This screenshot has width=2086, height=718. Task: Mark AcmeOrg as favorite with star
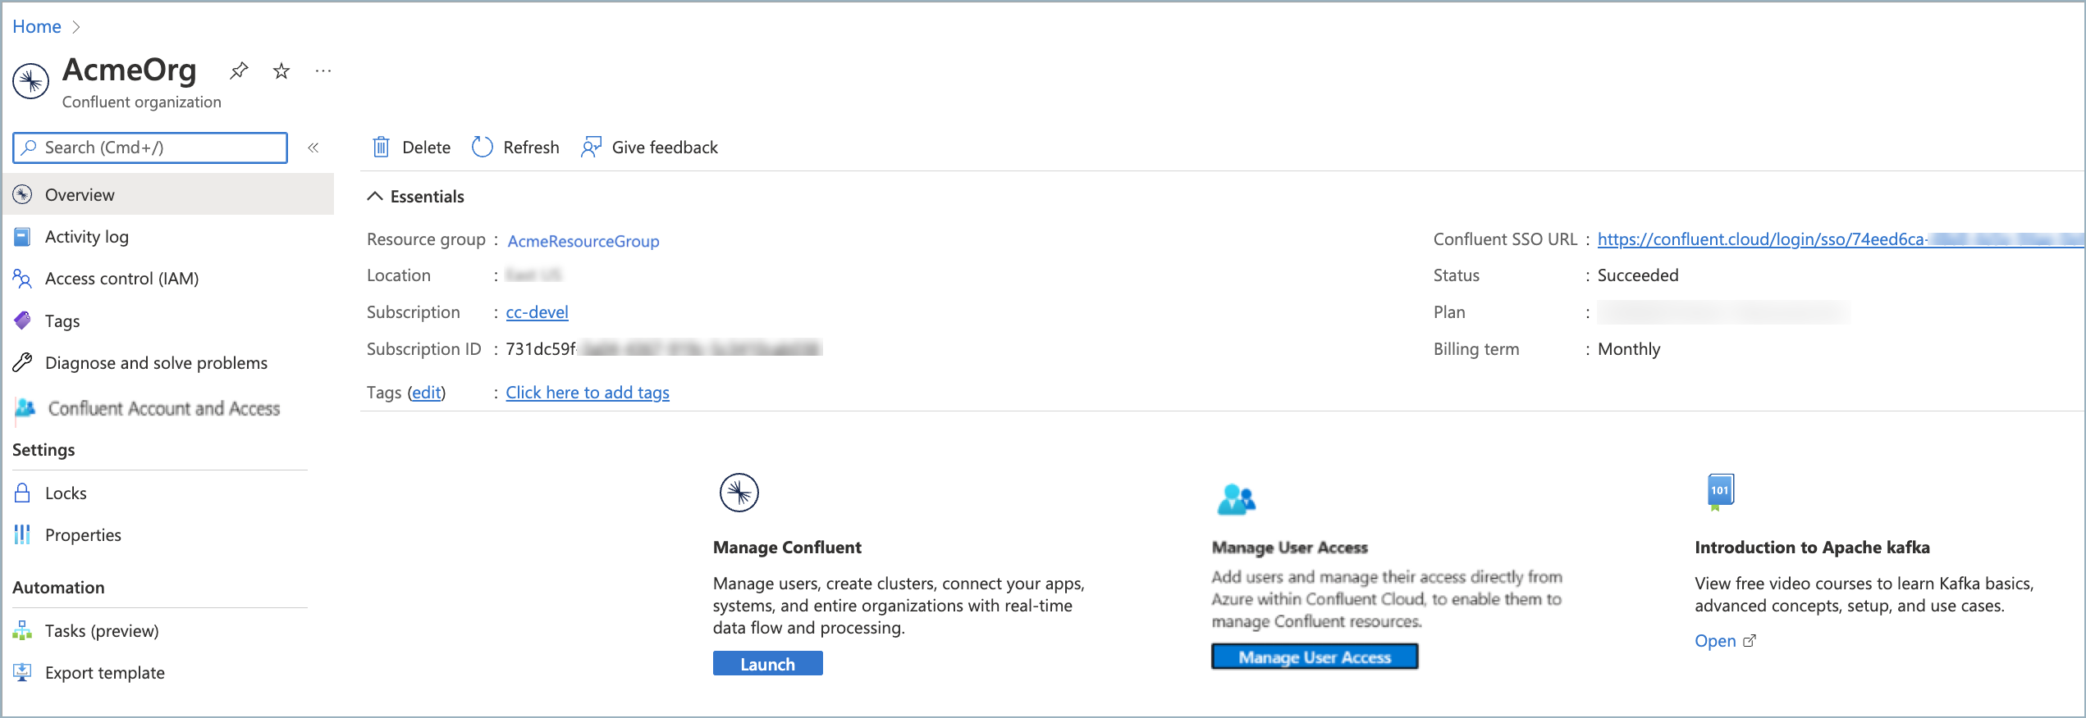click(x=281, y=71)
